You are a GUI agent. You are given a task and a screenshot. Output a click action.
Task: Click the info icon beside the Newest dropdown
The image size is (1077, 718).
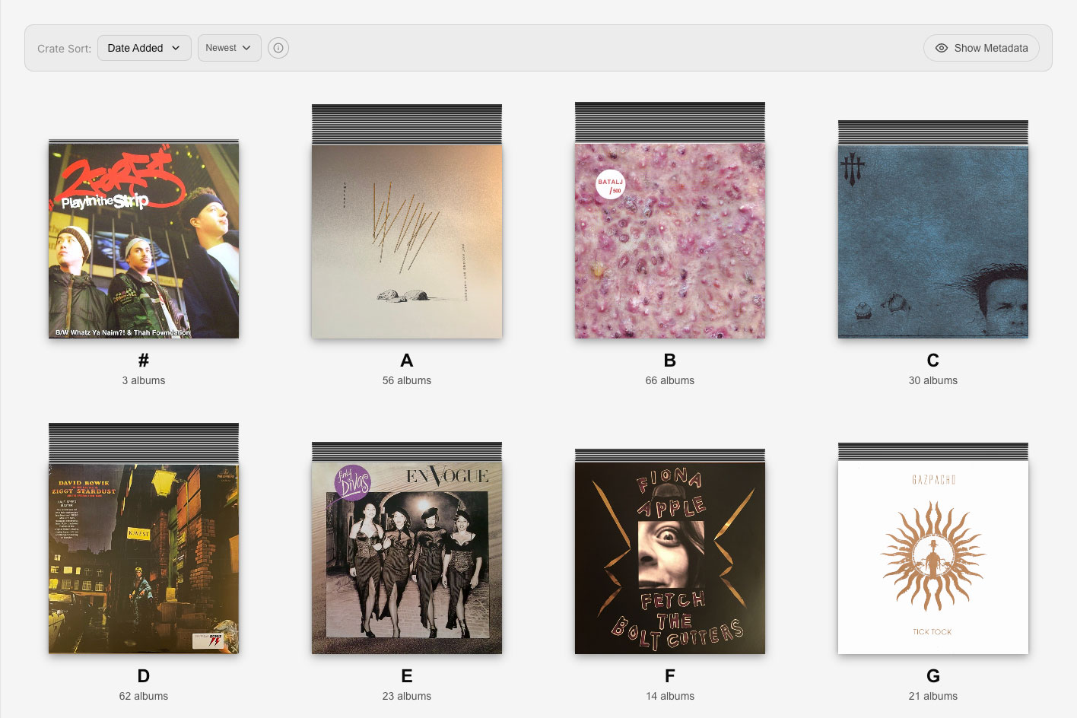278,48
